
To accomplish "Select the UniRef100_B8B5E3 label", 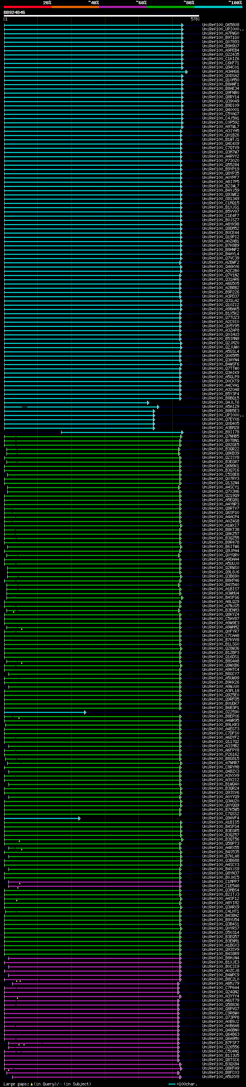I will click(x=221, y=411).
